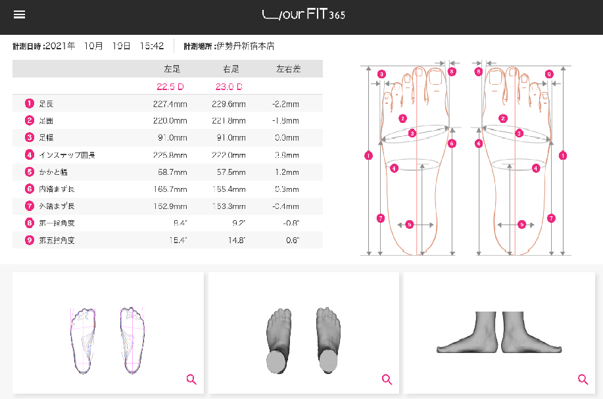This screenshot has height=399, width=603.
Task: Click the 第一趾角度 row label
Action: pyautogui.click(x=57, y=223)
